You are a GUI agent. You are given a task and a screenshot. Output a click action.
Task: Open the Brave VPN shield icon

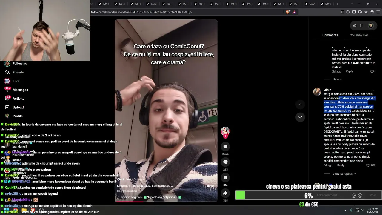[372, 12]
